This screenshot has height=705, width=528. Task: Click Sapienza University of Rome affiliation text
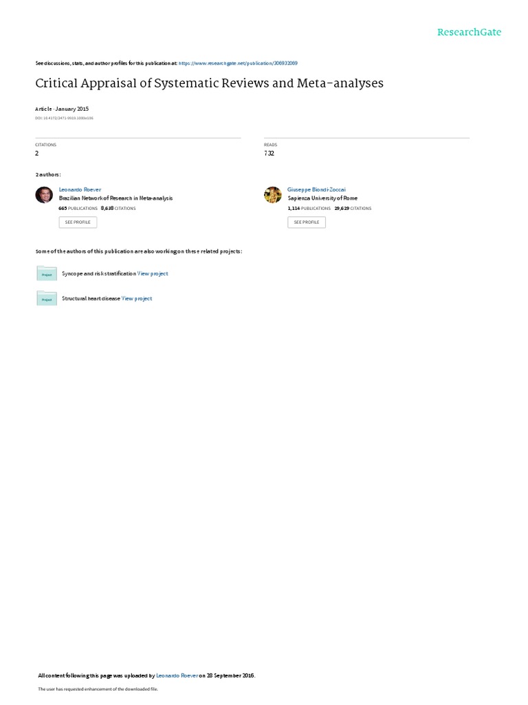[323, 198]
